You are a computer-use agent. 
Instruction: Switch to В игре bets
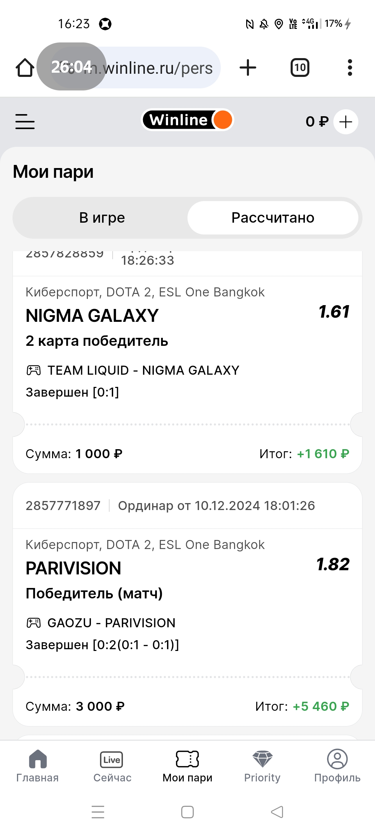point(102,218)
